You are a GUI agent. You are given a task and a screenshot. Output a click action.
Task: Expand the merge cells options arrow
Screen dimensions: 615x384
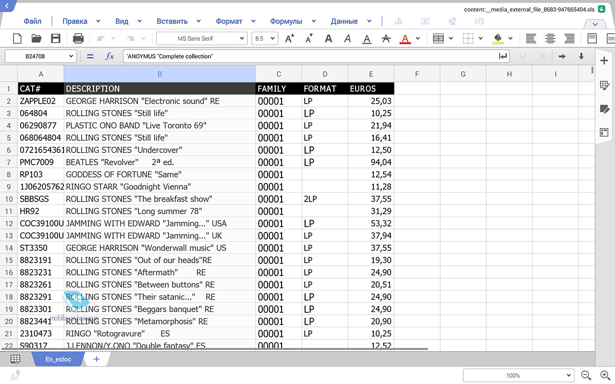(451, 38)
